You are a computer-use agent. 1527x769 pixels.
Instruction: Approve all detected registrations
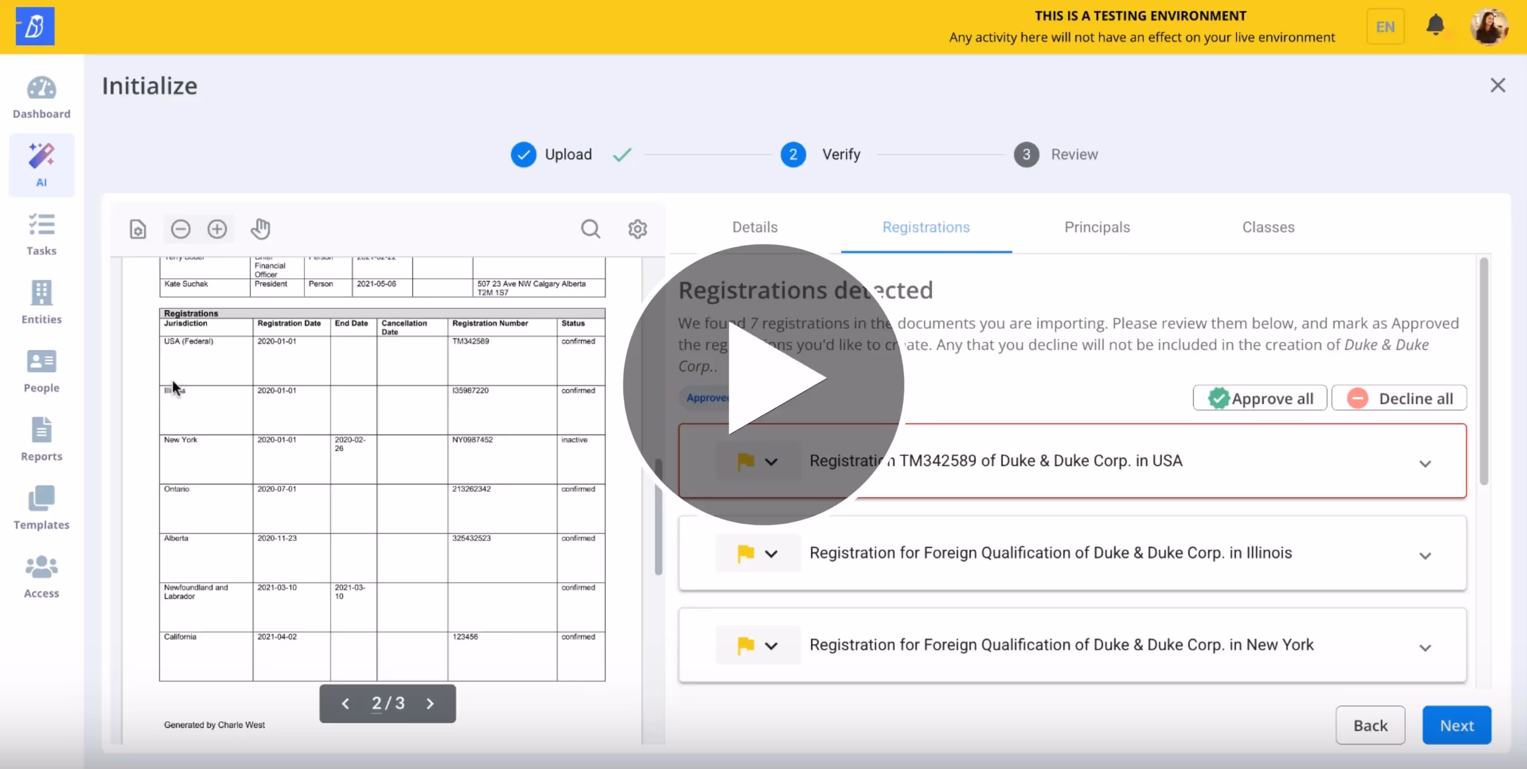pyautogui.click(x=1260, y=398)
